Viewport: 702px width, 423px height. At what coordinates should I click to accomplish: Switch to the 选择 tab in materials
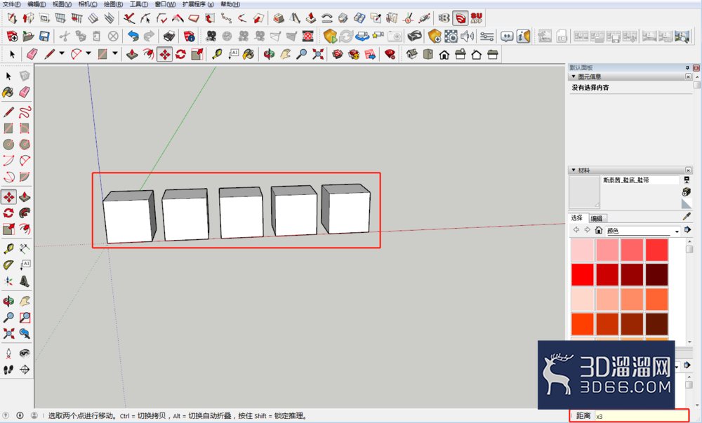tap(576, 217)
